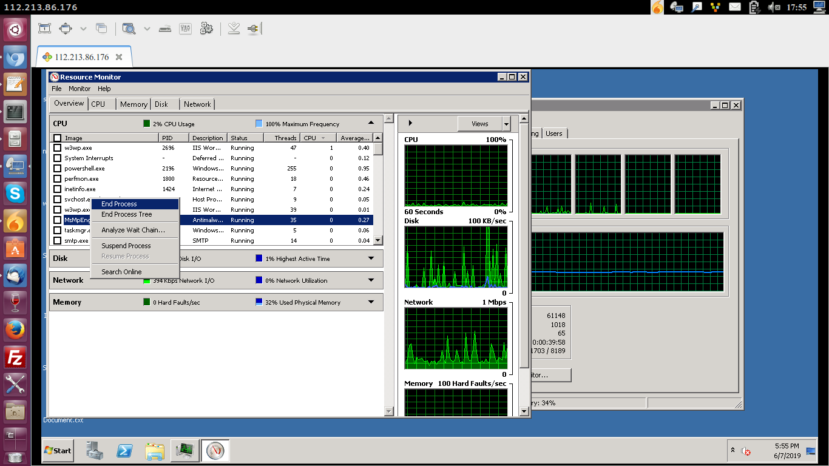Open Remmina scaling options dropdown arrow
The height and width of the screenshot is (466, 829).
(83, 29)
